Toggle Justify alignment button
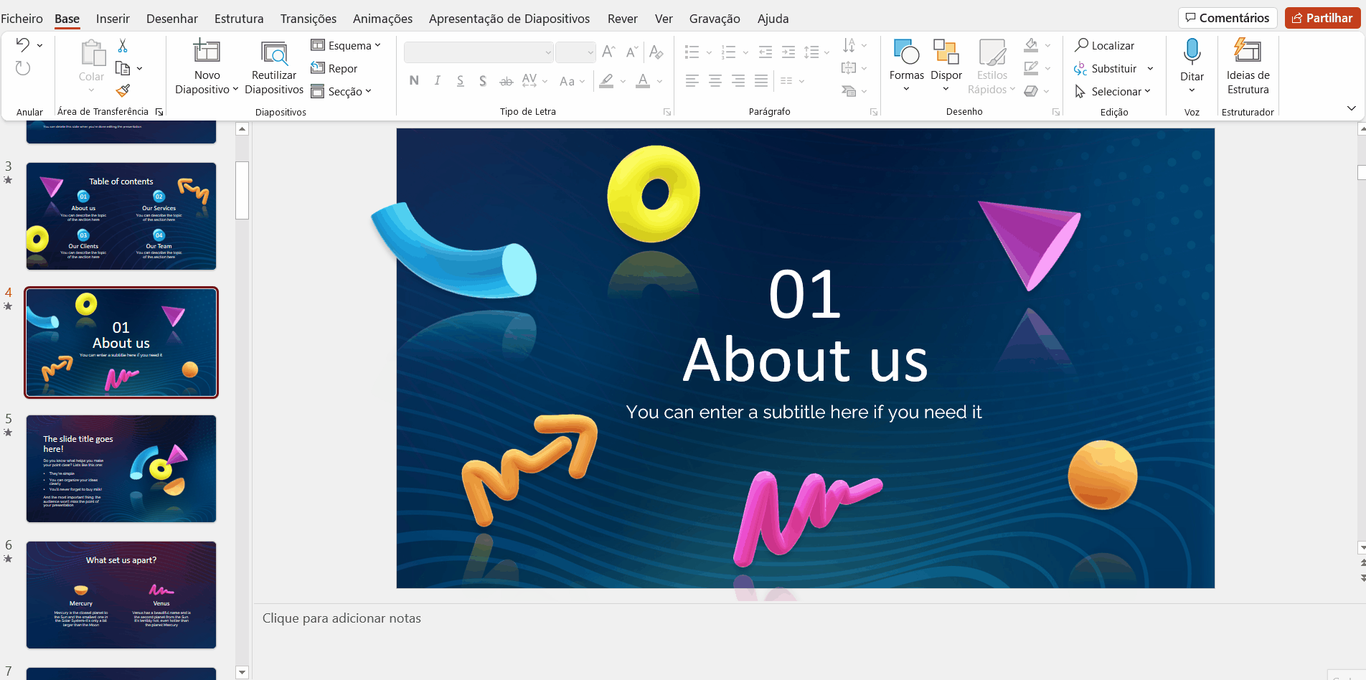The height and width of the screenshot is (680, 1366). (760, 80)
